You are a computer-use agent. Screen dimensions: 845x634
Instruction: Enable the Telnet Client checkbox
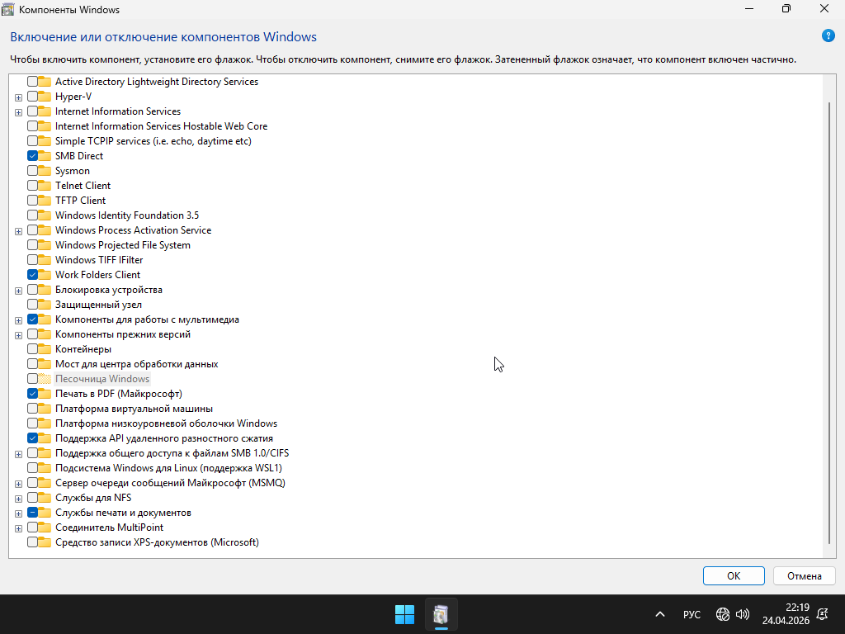tap(32, 186)
